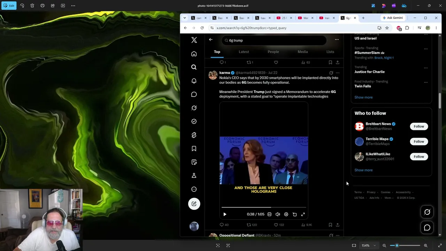The image size is (446, 251).
Task: Share the photo from Photos toolbar
Action: pos(53,6)
